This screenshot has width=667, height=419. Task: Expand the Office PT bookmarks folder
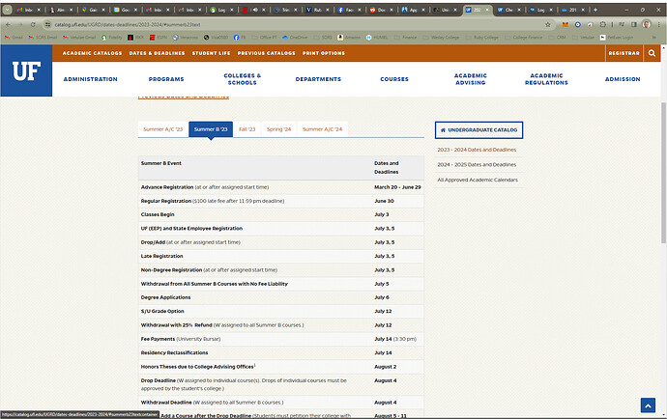click(264, 38)
